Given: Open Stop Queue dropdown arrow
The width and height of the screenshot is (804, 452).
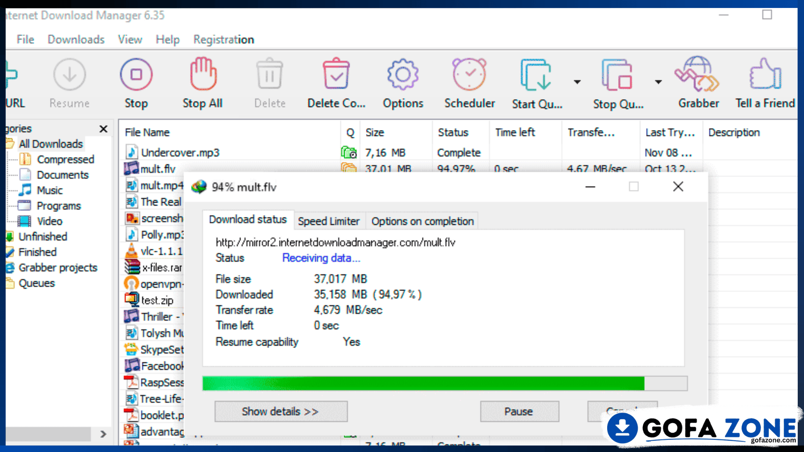Looking at the screenshot, I should [658, 82].
